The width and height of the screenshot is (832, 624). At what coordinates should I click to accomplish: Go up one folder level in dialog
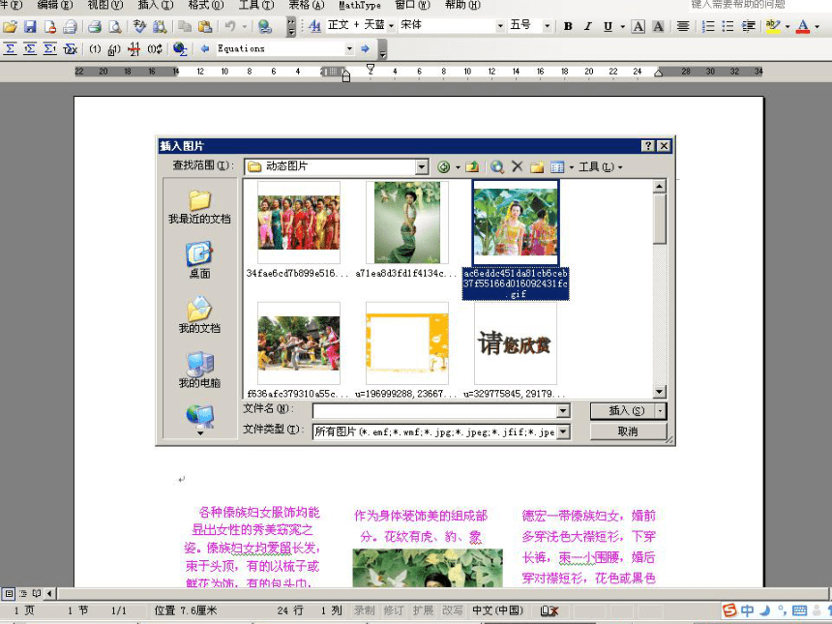tap(472, 167)
